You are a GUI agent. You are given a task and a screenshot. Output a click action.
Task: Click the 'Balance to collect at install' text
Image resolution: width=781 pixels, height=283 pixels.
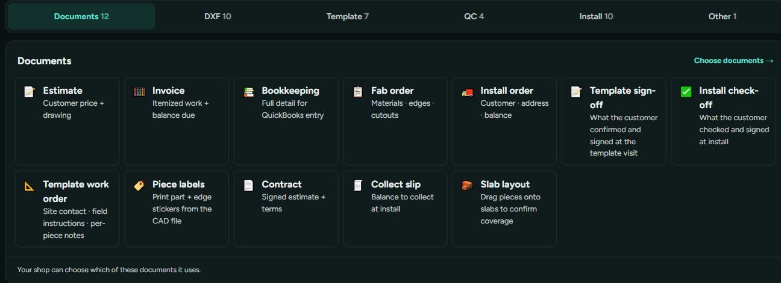pos(403,203)
